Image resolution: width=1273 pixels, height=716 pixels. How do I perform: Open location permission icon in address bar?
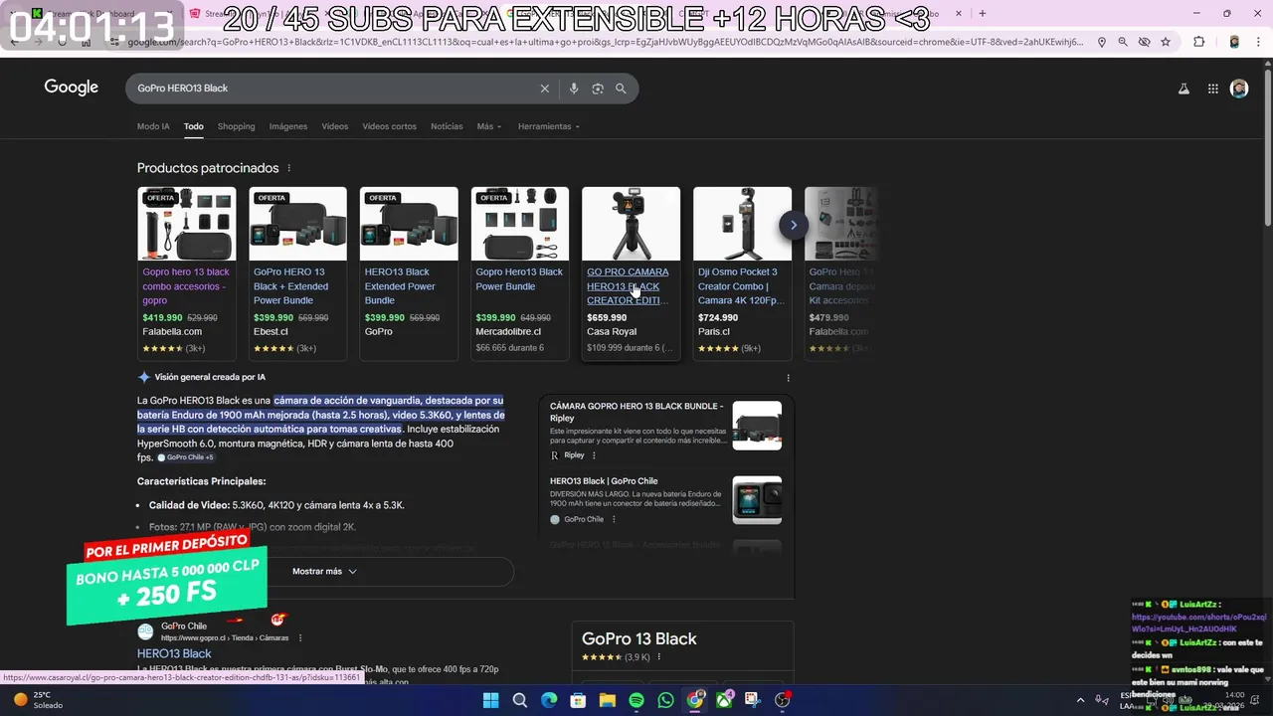point(1102,42)
